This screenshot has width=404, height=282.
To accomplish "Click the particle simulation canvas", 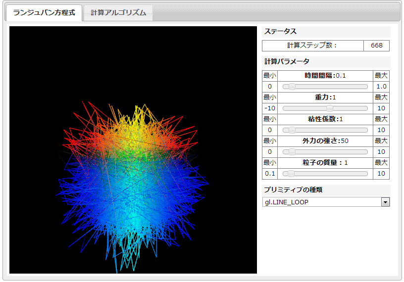I will click(133, 150).
